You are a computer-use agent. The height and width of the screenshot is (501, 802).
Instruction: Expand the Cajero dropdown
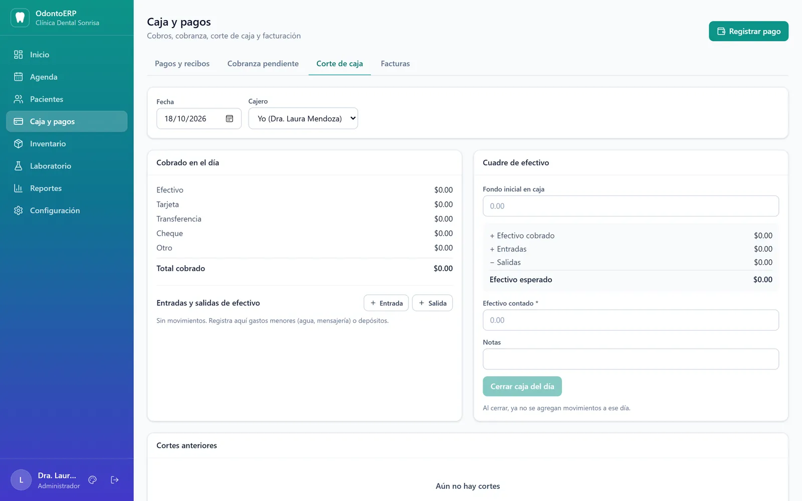click(303, 119)
